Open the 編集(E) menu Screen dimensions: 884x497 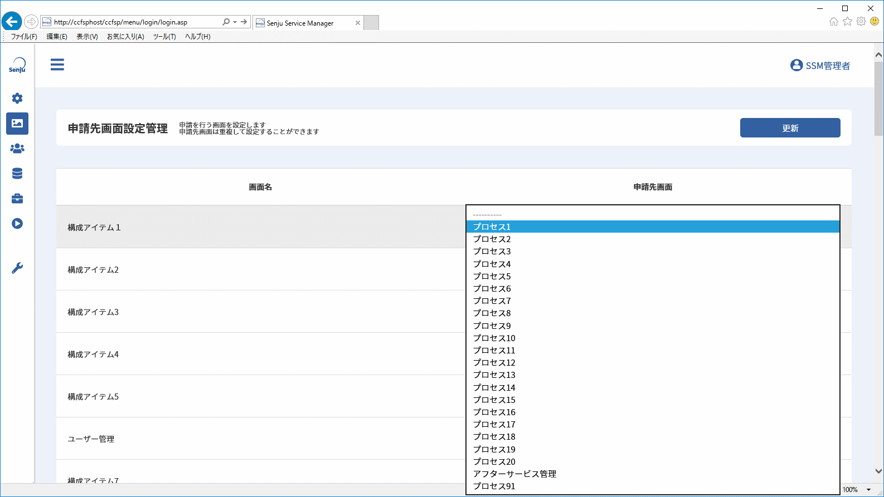pyautogui.click(x=57, y=37)
